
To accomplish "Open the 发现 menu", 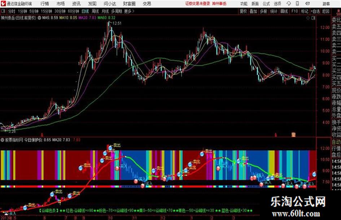I will [x=92, y=4].
